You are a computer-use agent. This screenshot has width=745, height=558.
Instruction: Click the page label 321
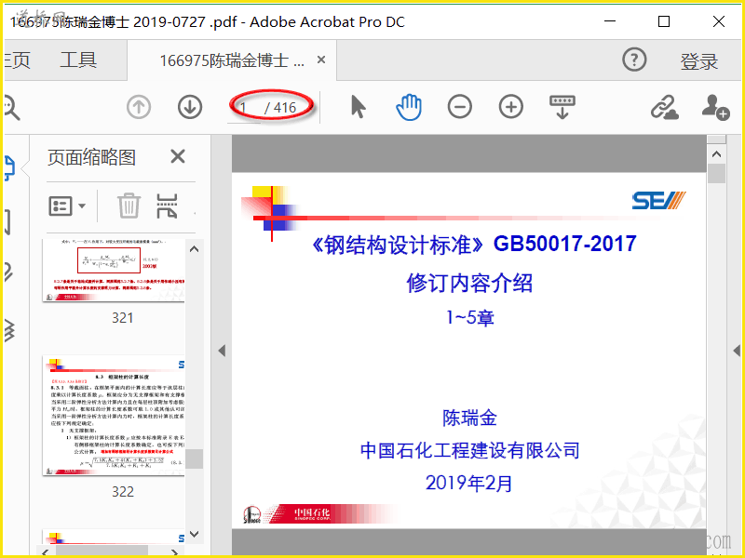pos(123,317)
